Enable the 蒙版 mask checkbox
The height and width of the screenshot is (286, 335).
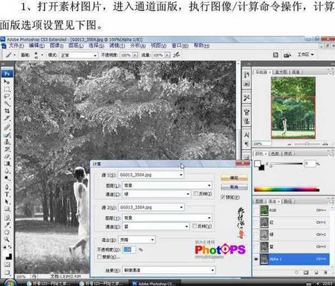99,257
